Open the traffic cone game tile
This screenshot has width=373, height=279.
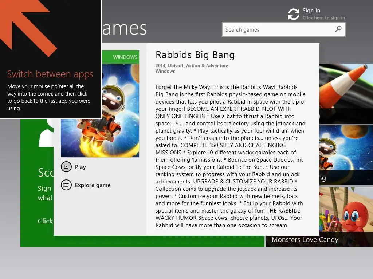pos(346,93)
